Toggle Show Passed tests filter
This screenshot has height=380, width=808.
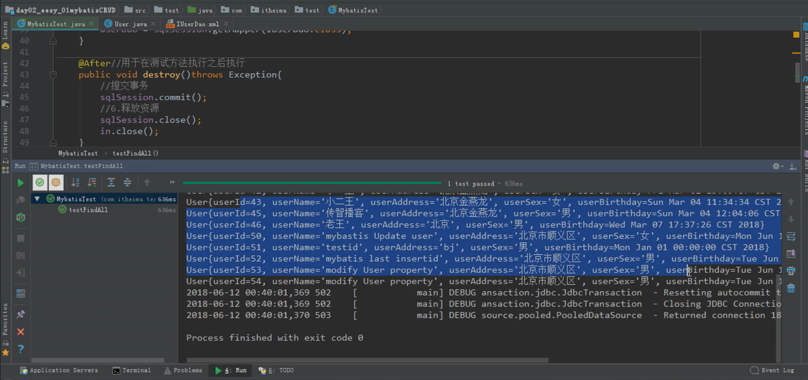click(40, 183)
